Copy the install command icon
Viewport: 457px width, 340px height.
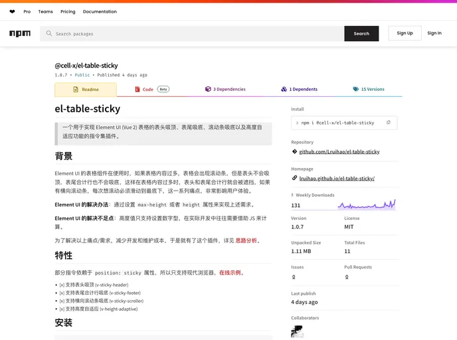click(388, 122)
